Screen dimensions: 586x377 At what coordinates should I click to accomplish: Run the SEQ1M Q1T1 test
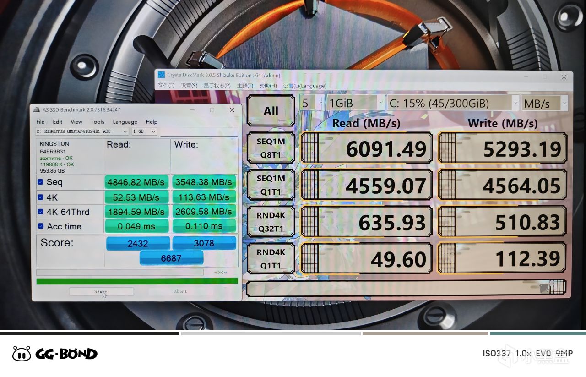pos(271,185)
